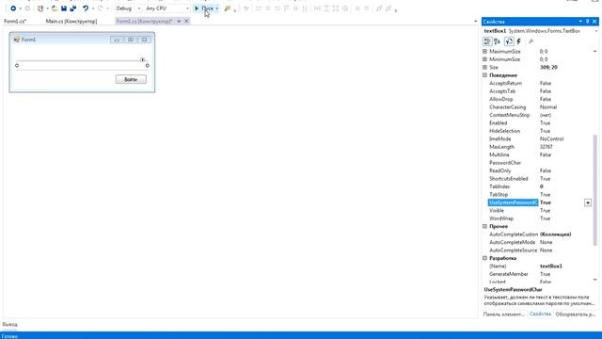Select the Enabled property row

tap(537, 123)
